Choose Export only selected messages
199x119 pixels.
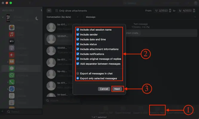point(78,78)
